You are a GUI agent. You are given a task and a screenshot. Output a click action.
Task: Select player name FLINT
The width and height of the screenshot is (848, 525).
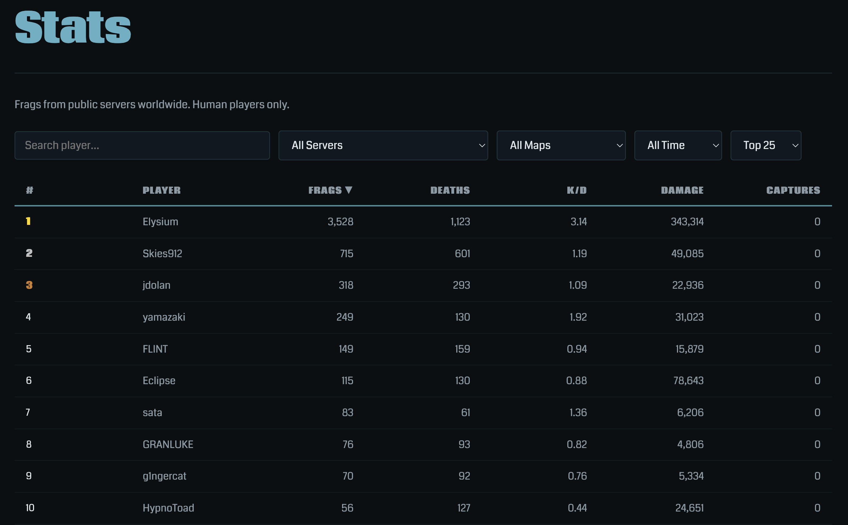[x=155, y=349]
